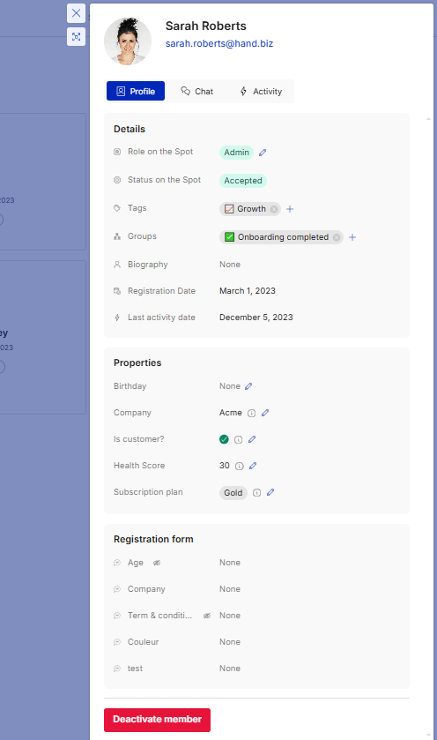Expand panel to fullscreen view icon
The width and height of the screenshot is (437, 740).
[76, 37]
